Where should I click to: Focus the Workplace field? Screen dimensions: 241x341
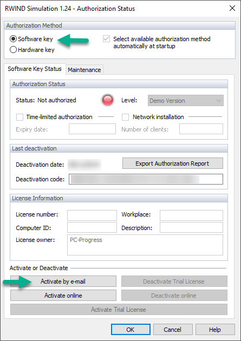click(191, 215)
